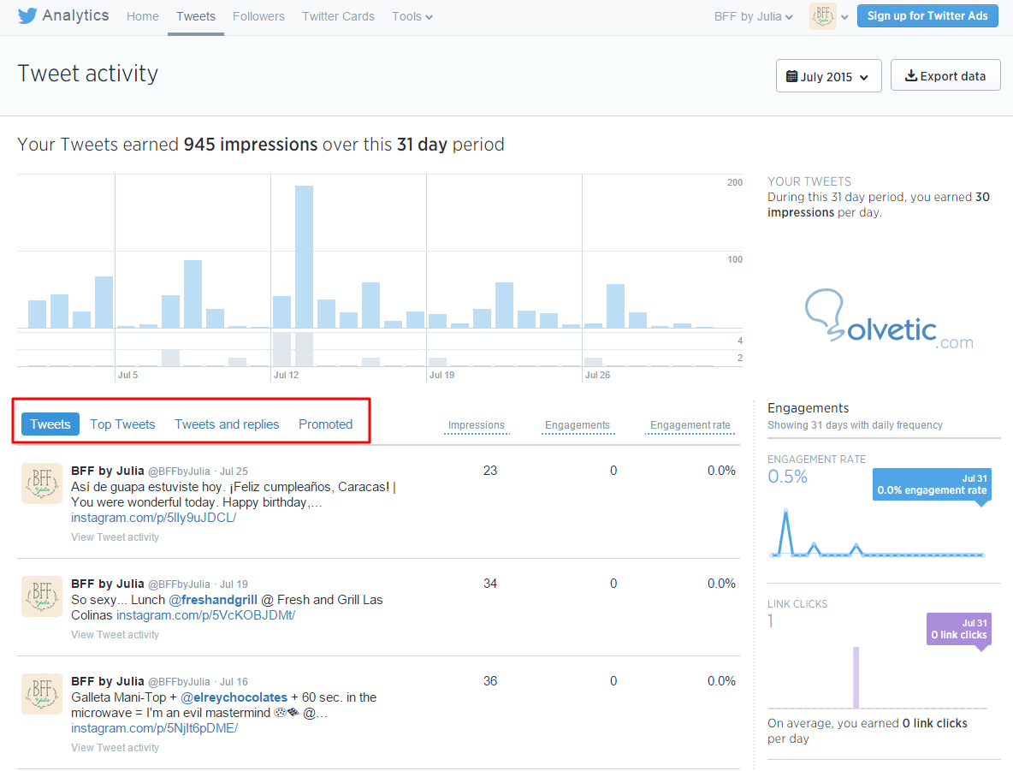Switch to the Promoted tab
Screen dimensions: 1013x771
pyautogui.click(x=326, y=424)
